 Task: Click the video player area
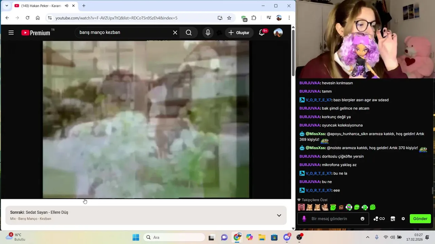(146, 119)
